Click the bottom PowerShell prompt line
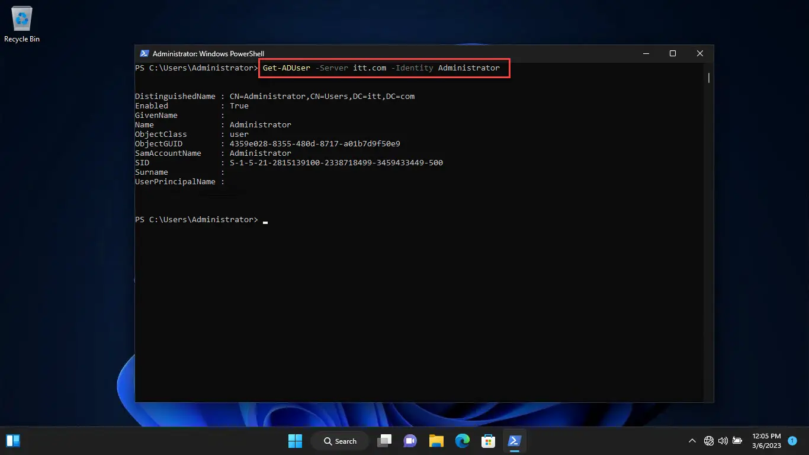809x455 pixels. 201,220
